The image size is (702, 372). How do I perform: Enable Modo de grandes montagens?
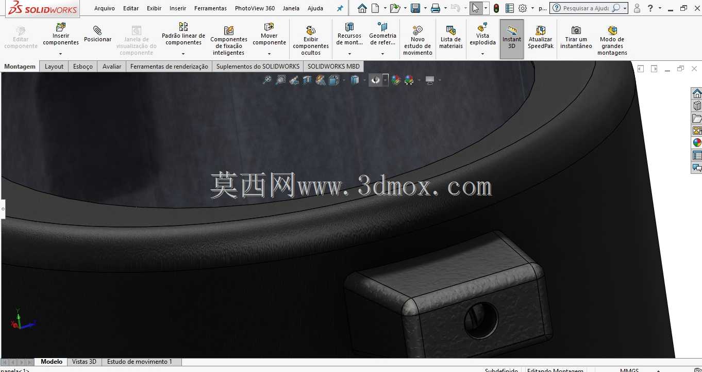(612, 41)
